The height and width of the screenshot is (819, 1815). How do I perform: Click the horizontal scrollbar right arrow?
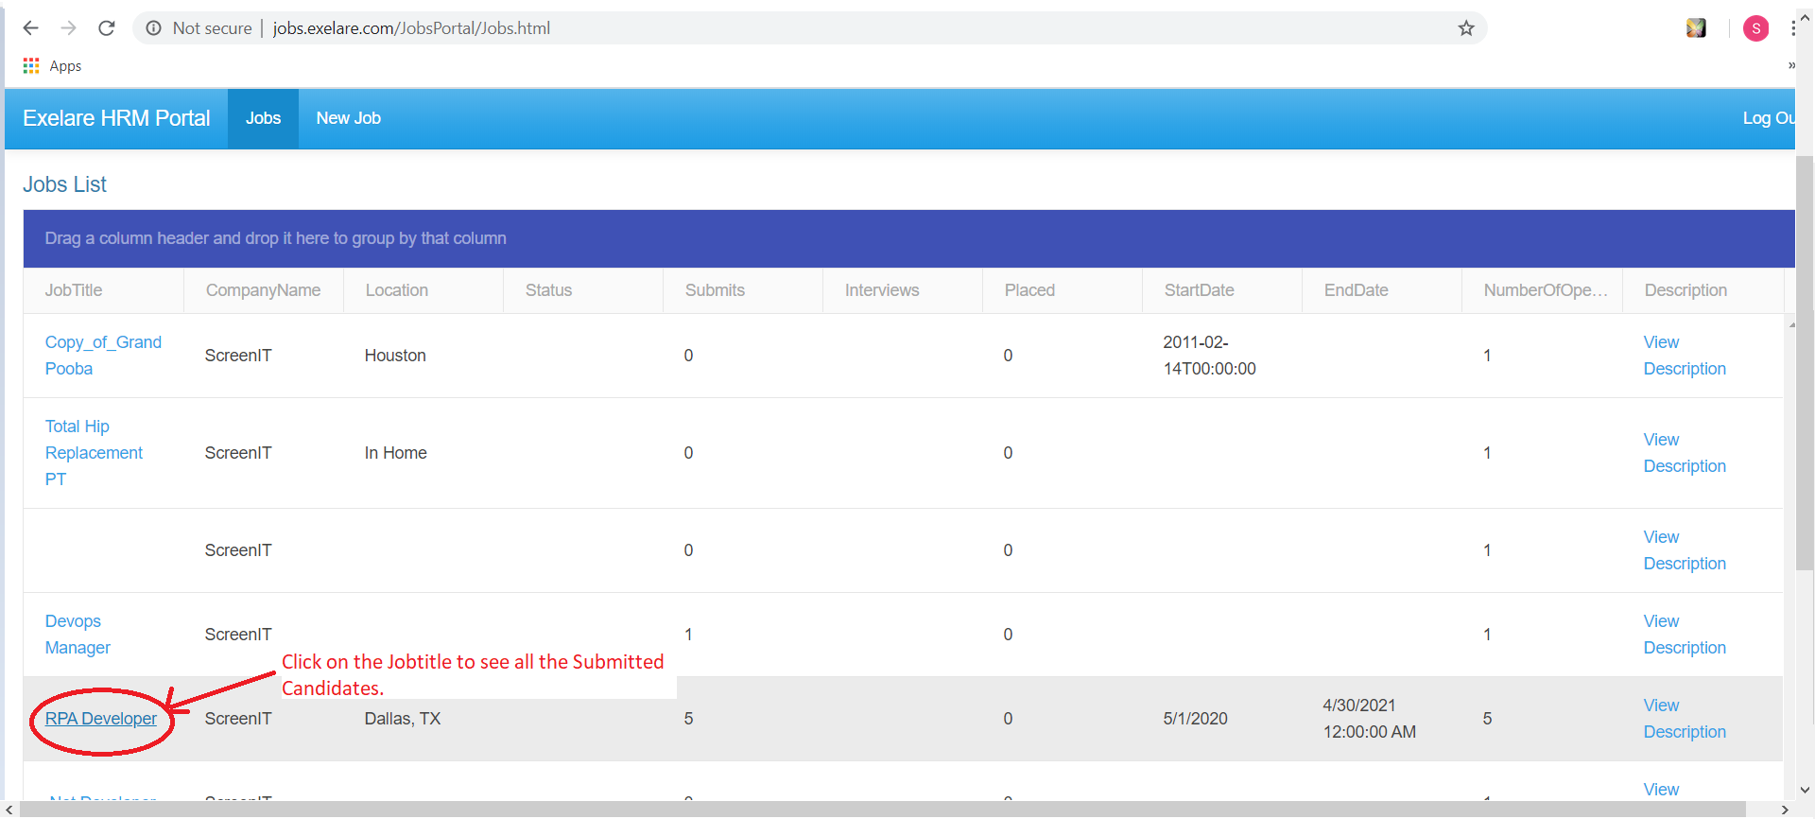(x=1785, y=810)
